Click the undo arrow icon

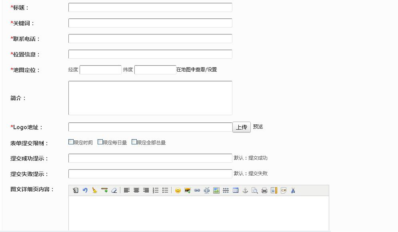pos(85,190)
